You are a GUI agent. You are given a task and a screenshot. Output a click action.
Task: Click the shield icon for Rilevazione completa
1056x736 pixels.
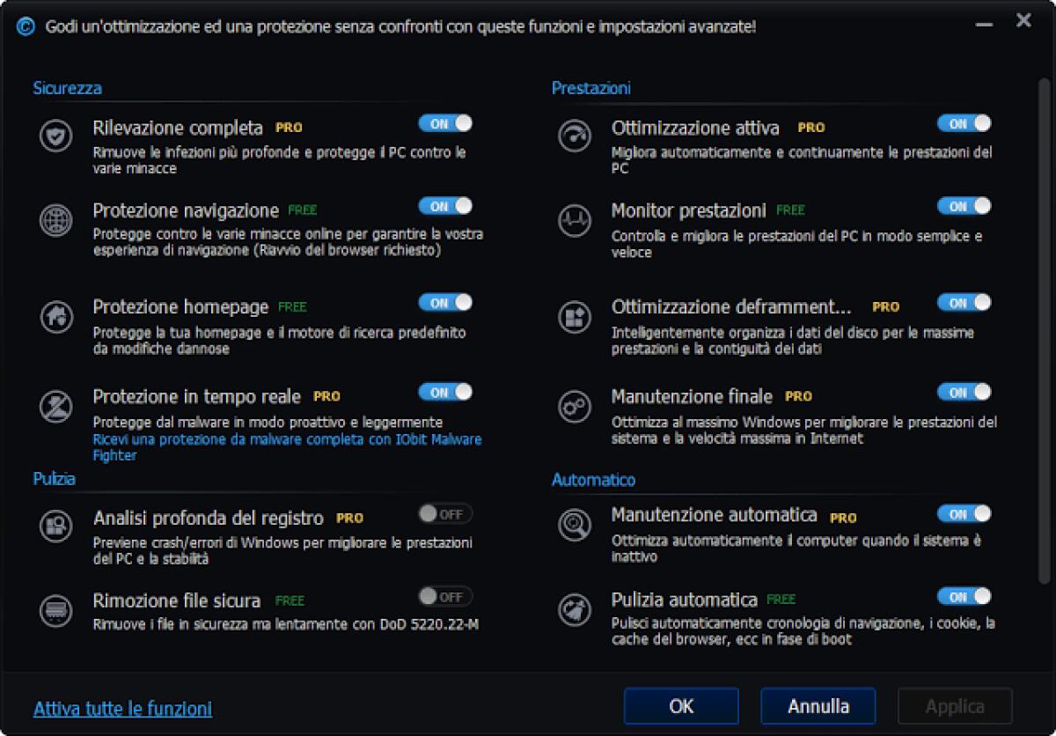tap(55, 136)
